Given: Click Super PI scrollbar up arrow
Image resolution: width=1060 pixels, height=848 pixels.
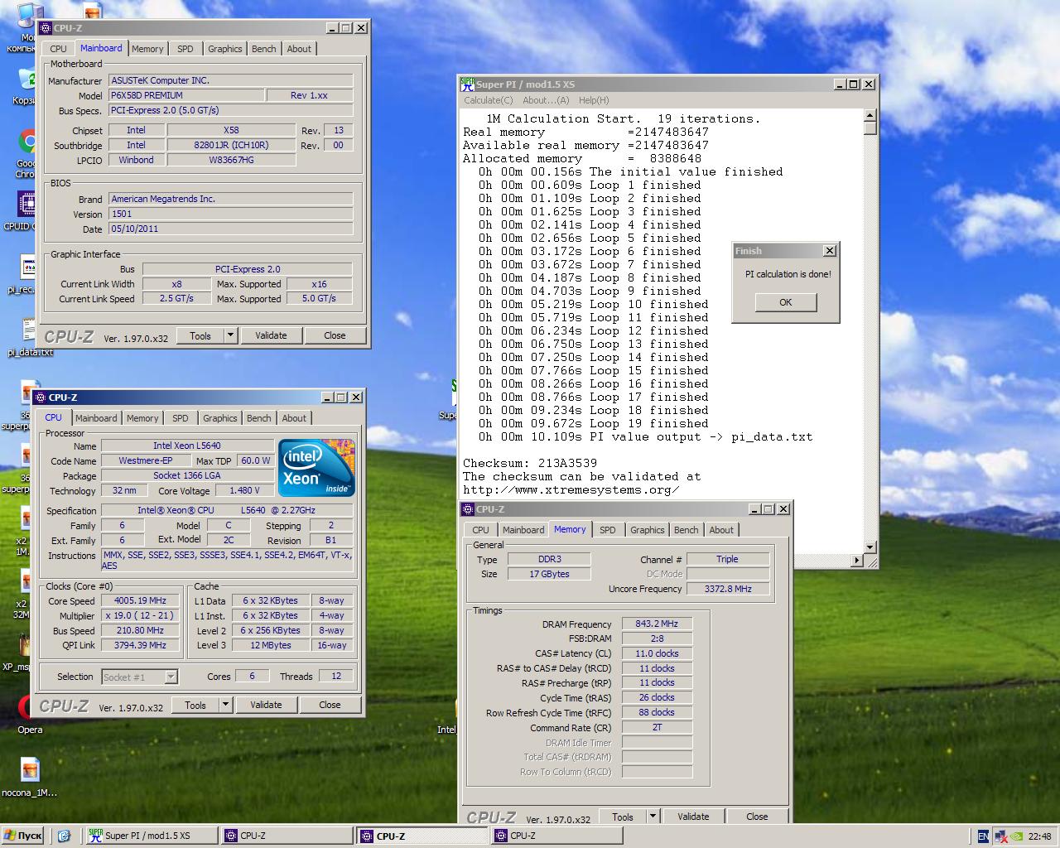Looking at the screenshot, I should click(870, 114).
